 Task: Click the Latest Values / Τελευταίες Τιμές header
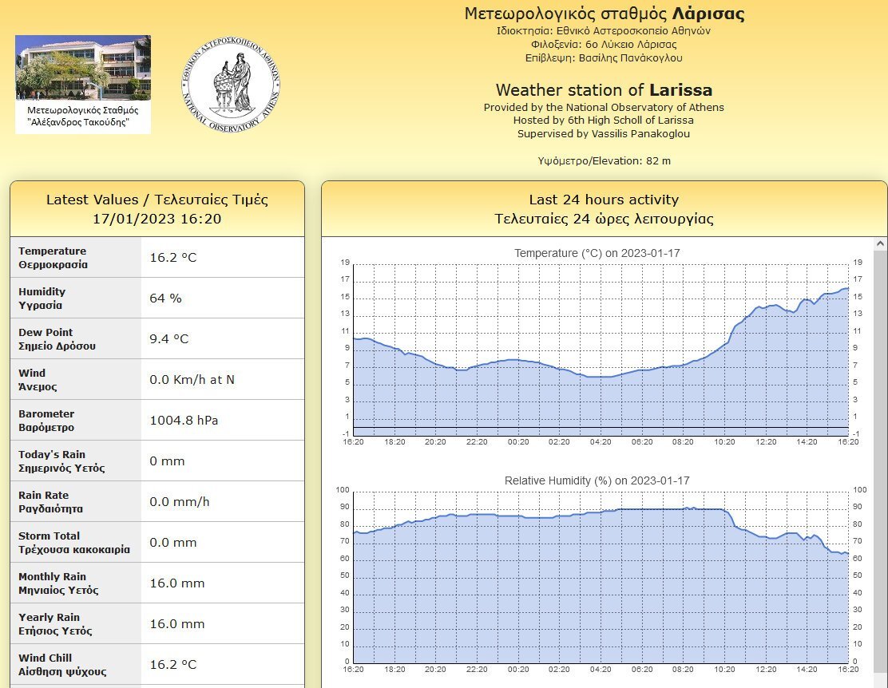click(157, 200)
